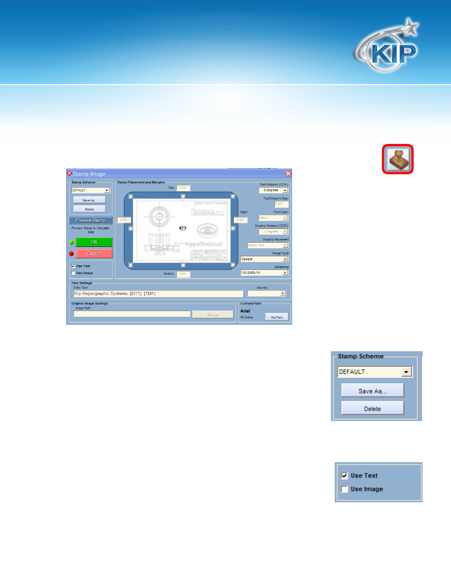Click Save As... in the enlarged Stamp Scheme callout
The height and width of the screenshot is (583, 451).
[373, 390]
